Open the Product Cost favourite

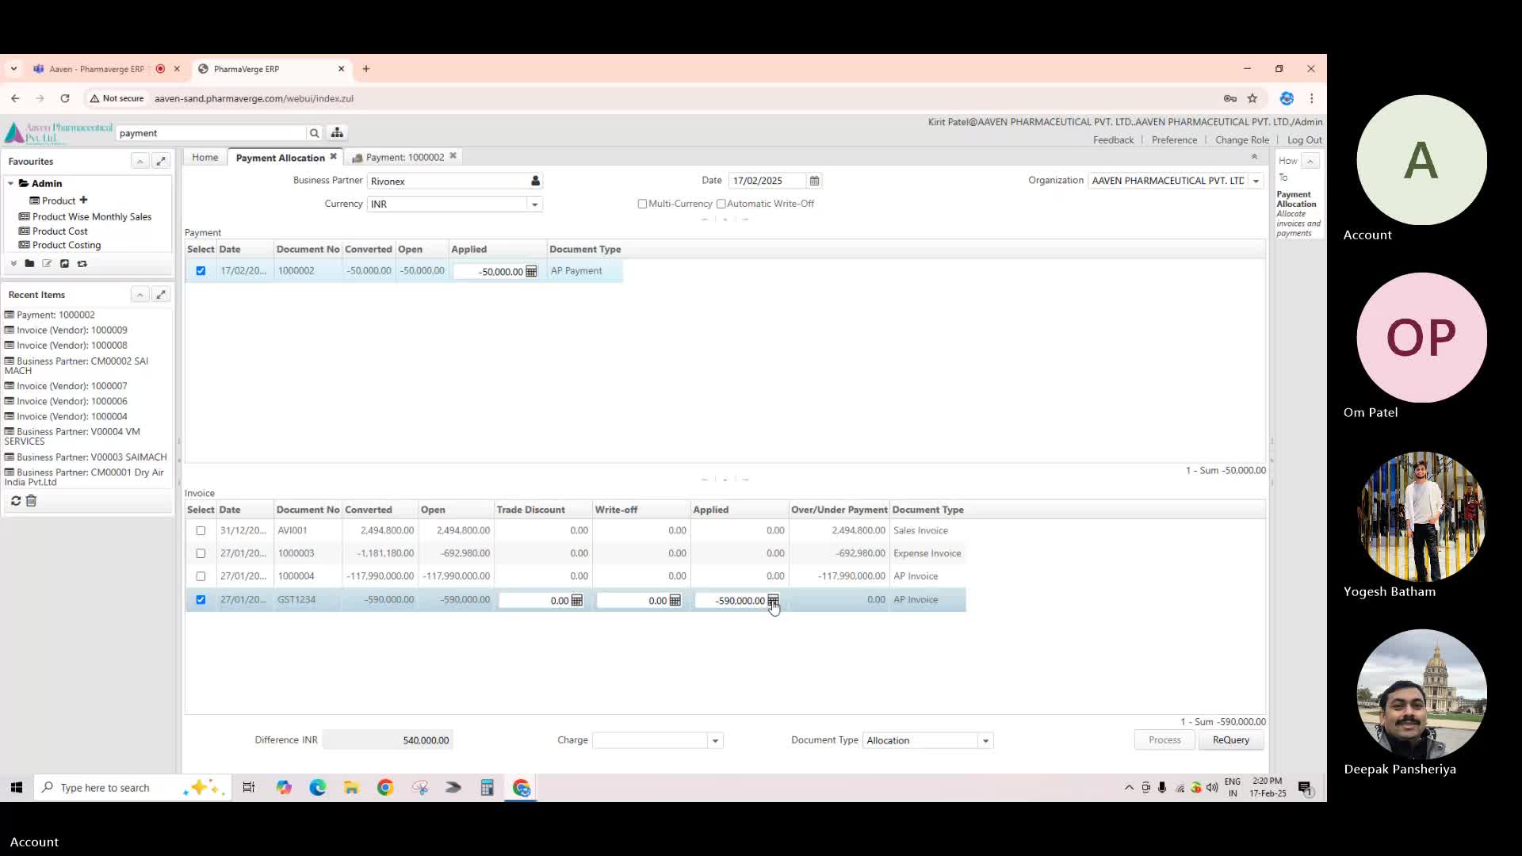pyautogui.click(x=60, y=231)
